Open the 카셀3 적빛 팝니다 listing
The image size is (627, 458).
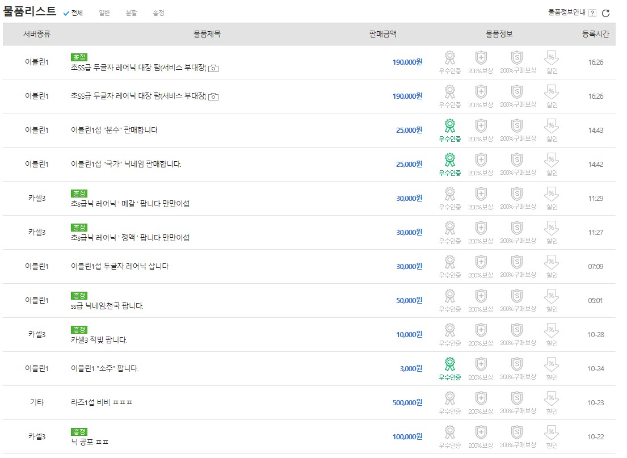[99, 340]
